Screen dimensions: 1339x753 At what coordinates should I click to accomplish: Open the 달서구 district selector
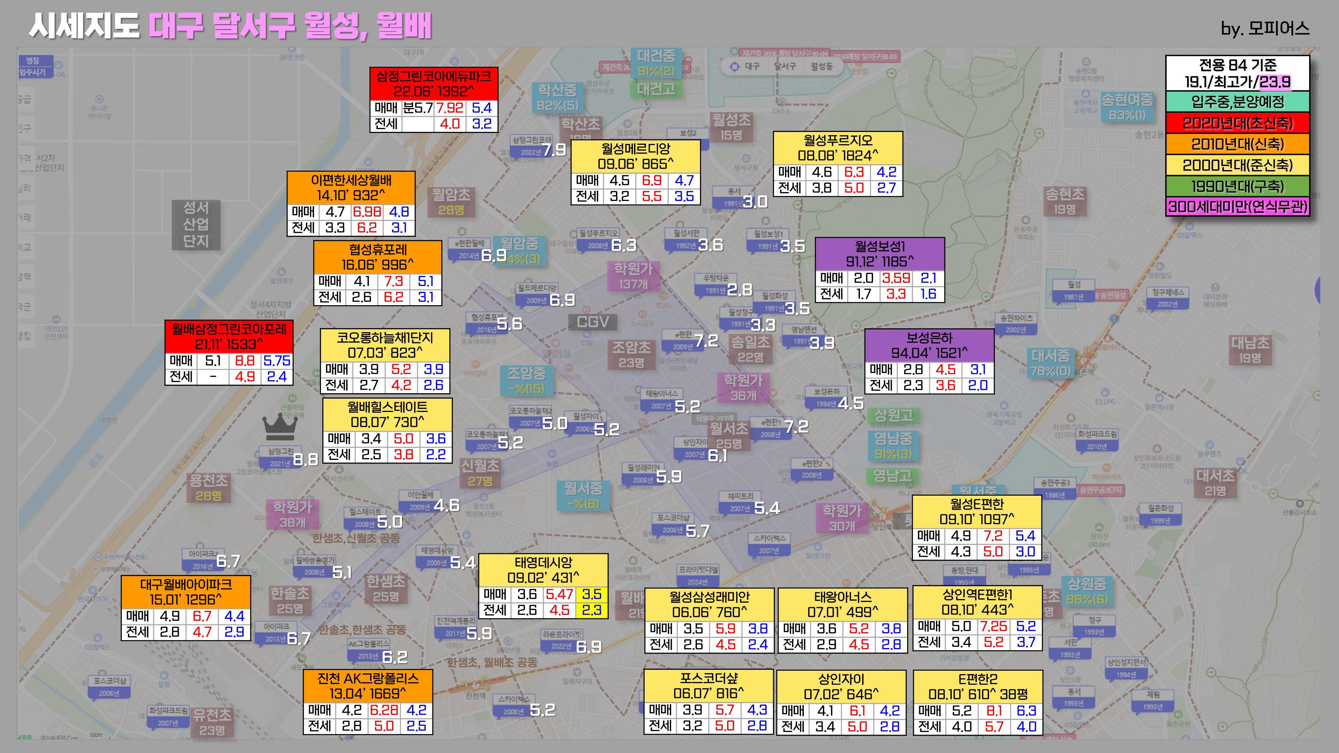point(785,67)
